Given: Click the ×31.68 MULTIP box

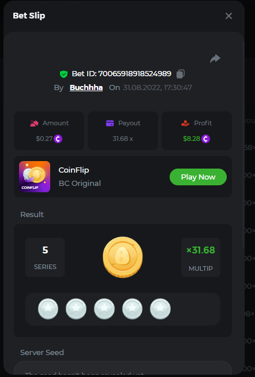Looking at the screenshot, I should pos(201,257).
